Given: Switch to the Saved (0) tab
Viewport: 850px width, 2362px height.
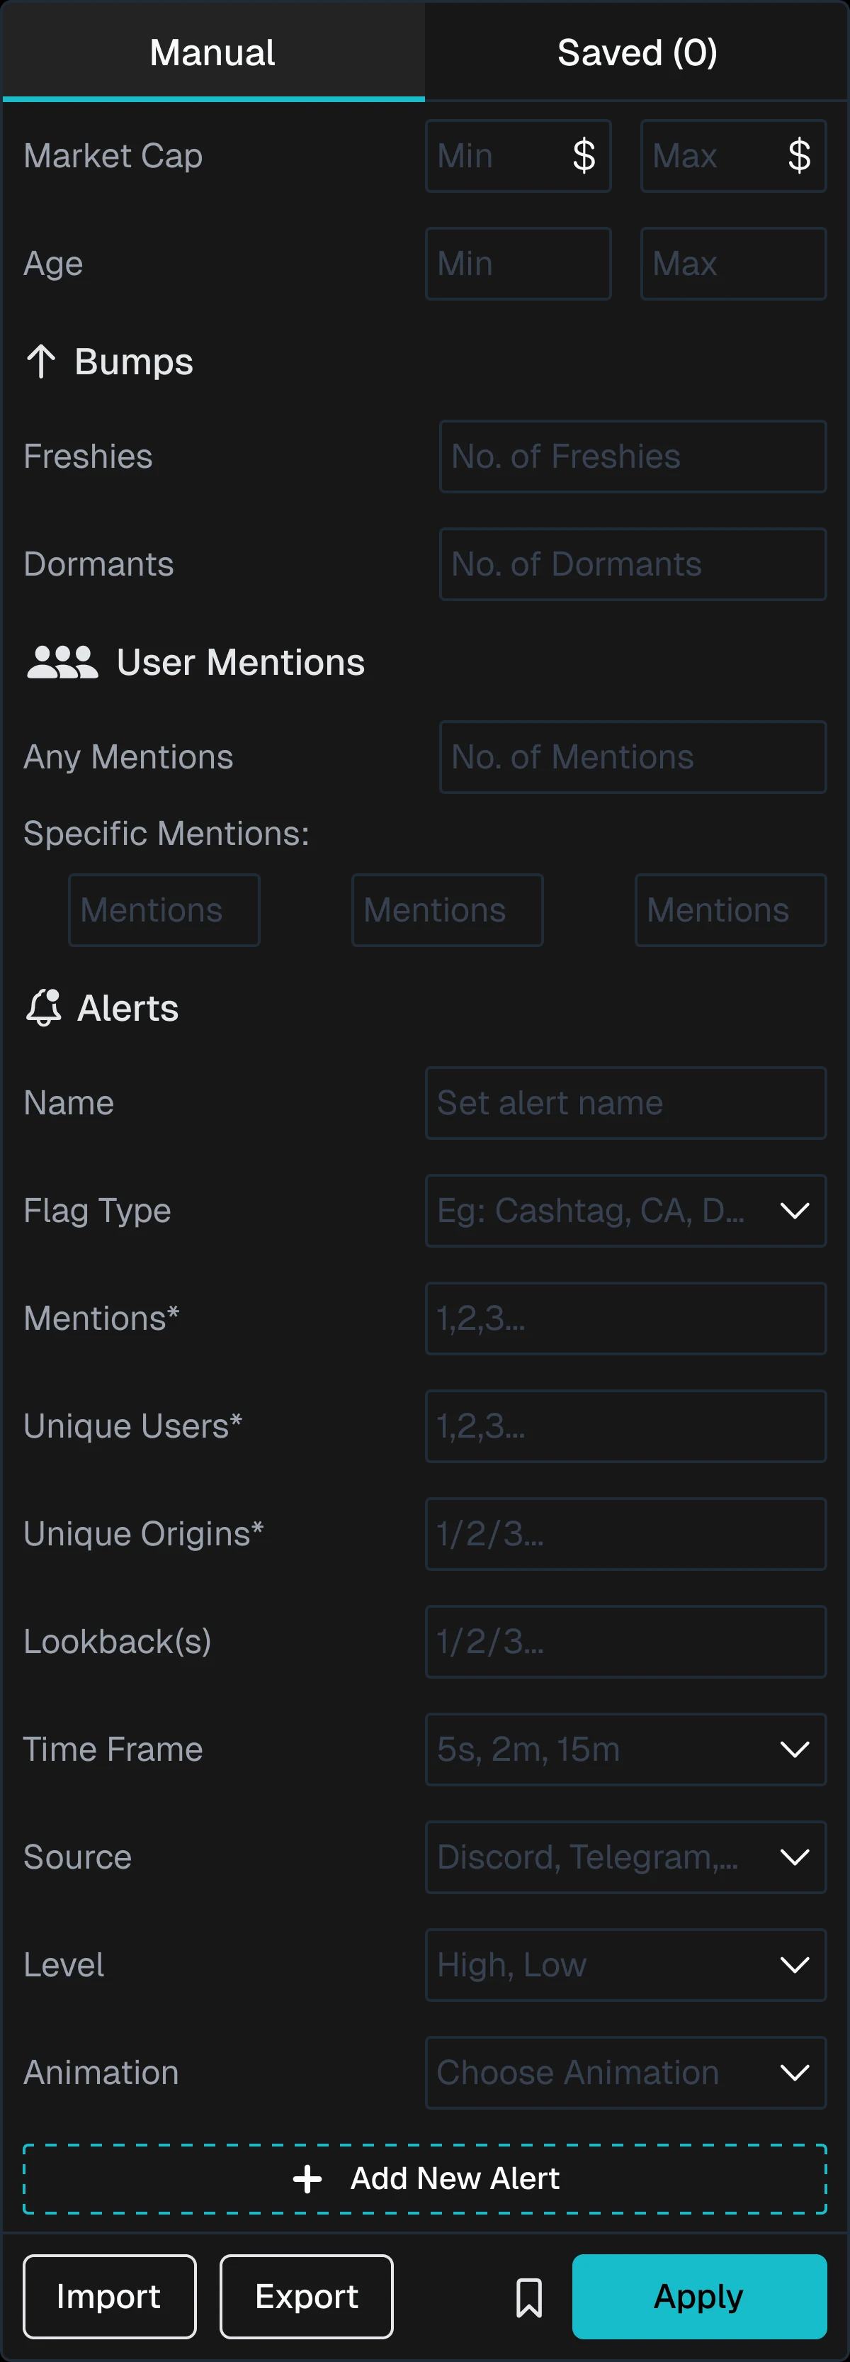Looking at the screenshot, I should (637, 52).
